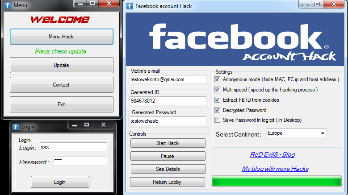Click the Update button in Menu window
The image size is (348, 195).
tap(62, 65)
